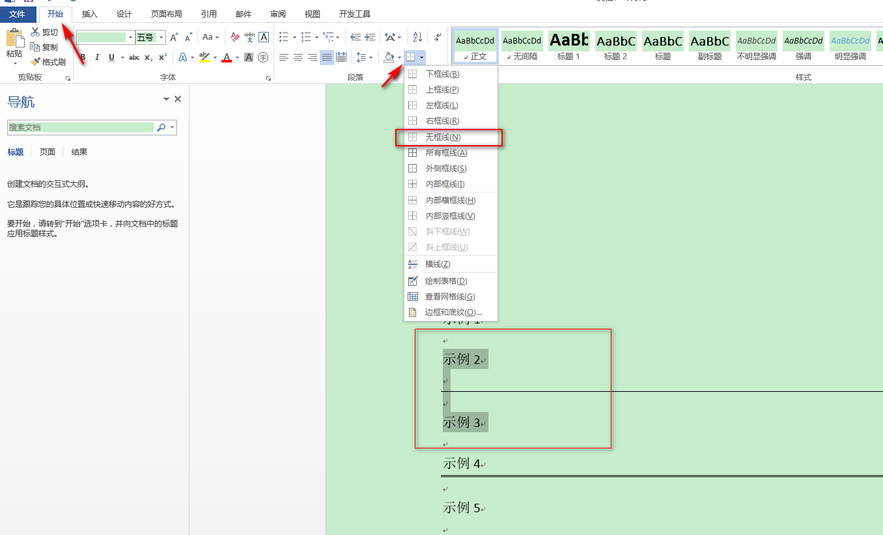
Task: Open the Phonetic Guide (wén) tool
Action: 249,37
